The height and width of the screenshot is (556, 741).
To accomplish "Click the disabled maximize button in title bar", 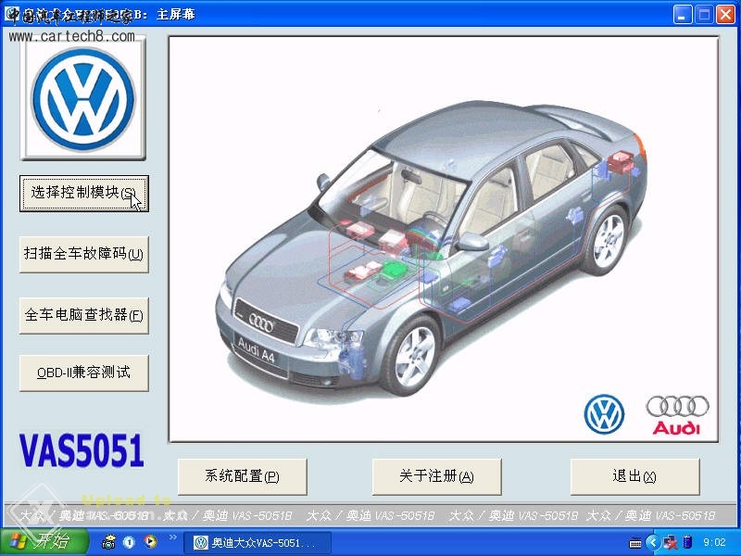I will (x=704, y=15).
